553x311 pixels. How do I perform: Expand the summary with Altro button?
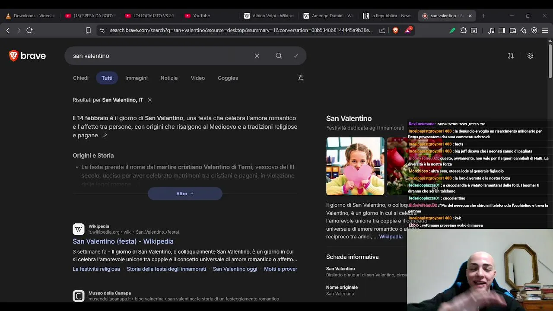pos(185,194)
